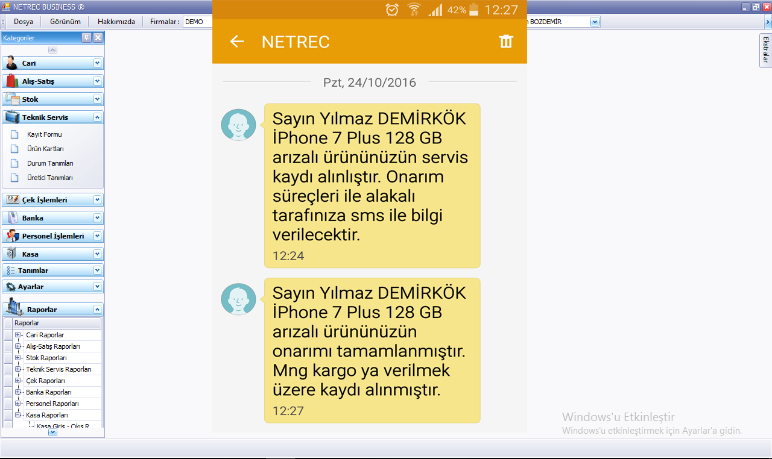Expand the Çek Raporları tree node
The width and height of the screenshot is (772, 459).
click(18, 381)
